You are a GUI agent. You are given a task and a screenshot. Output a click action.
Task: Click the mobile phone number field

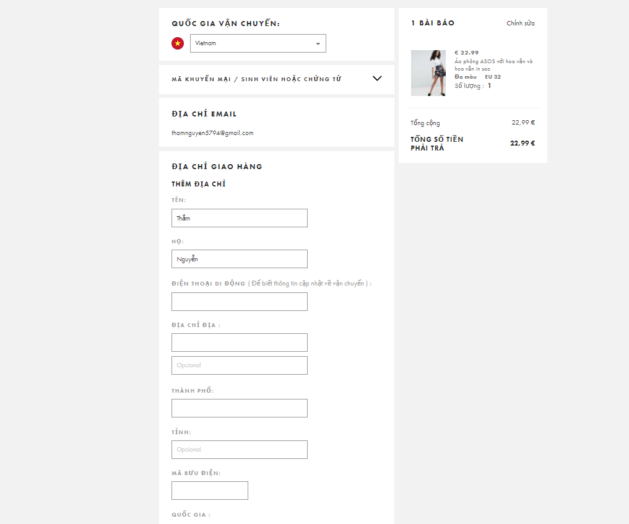[x=239, y=302]
